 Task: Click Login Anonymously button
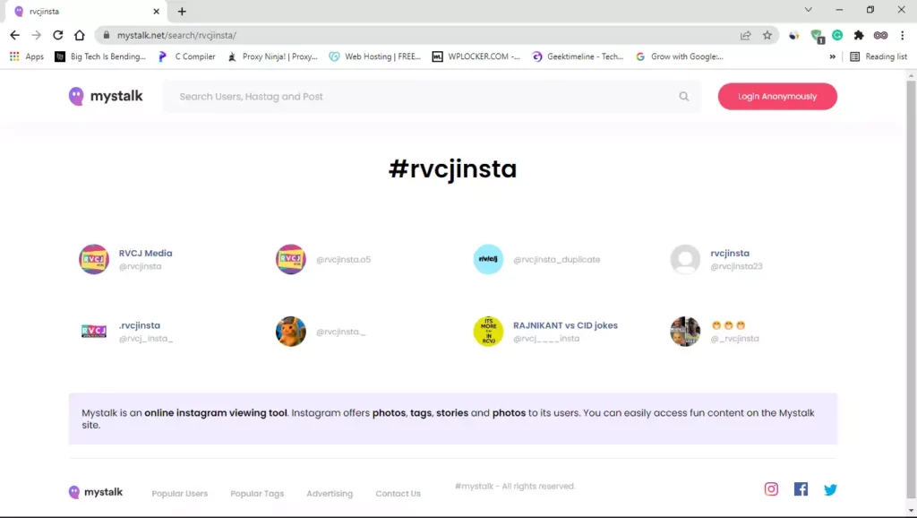[x=777, y=97]
